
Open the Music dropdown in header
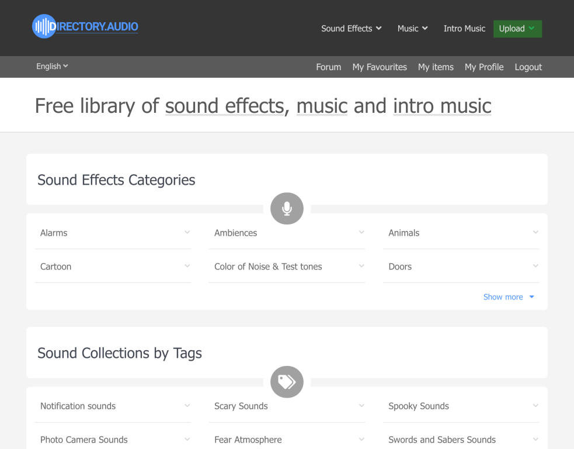pyautogui.click(x=413, y=29)
